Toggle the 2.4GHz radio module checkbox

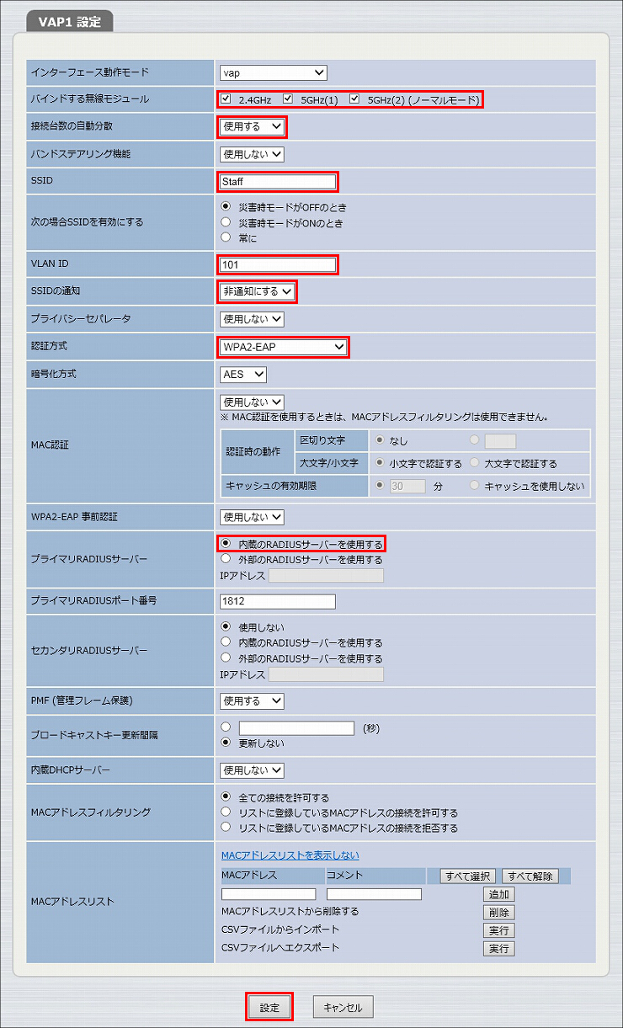pos(226,99)
